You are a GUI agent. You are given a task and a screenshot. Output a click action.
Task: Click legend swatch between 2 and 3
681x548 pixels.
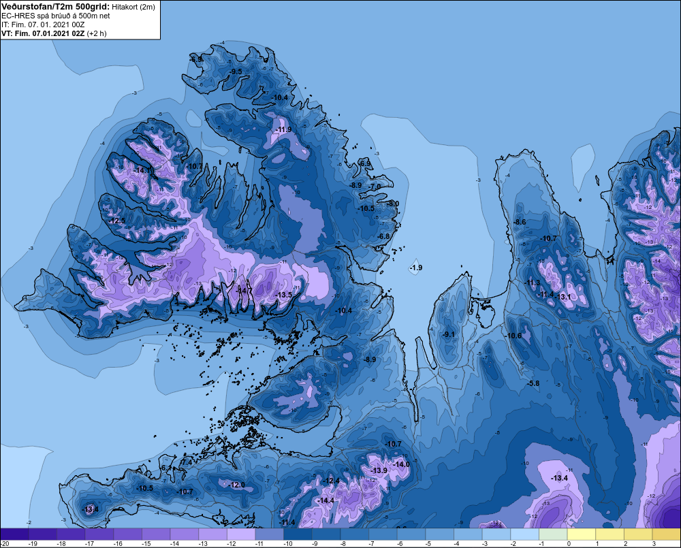(638, 534)
